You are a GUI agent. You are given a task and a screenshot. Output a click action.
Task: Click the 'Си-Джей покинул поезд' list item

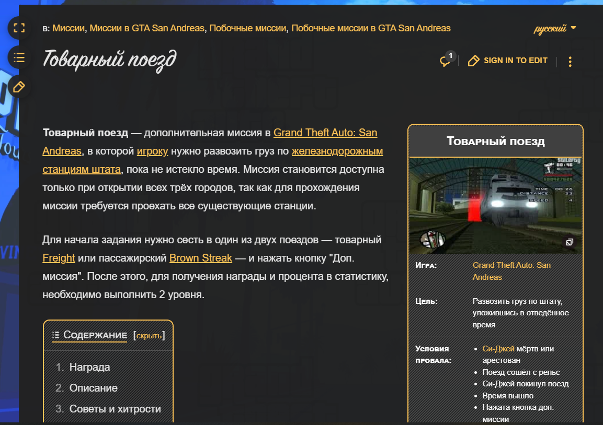click(525, 384)
